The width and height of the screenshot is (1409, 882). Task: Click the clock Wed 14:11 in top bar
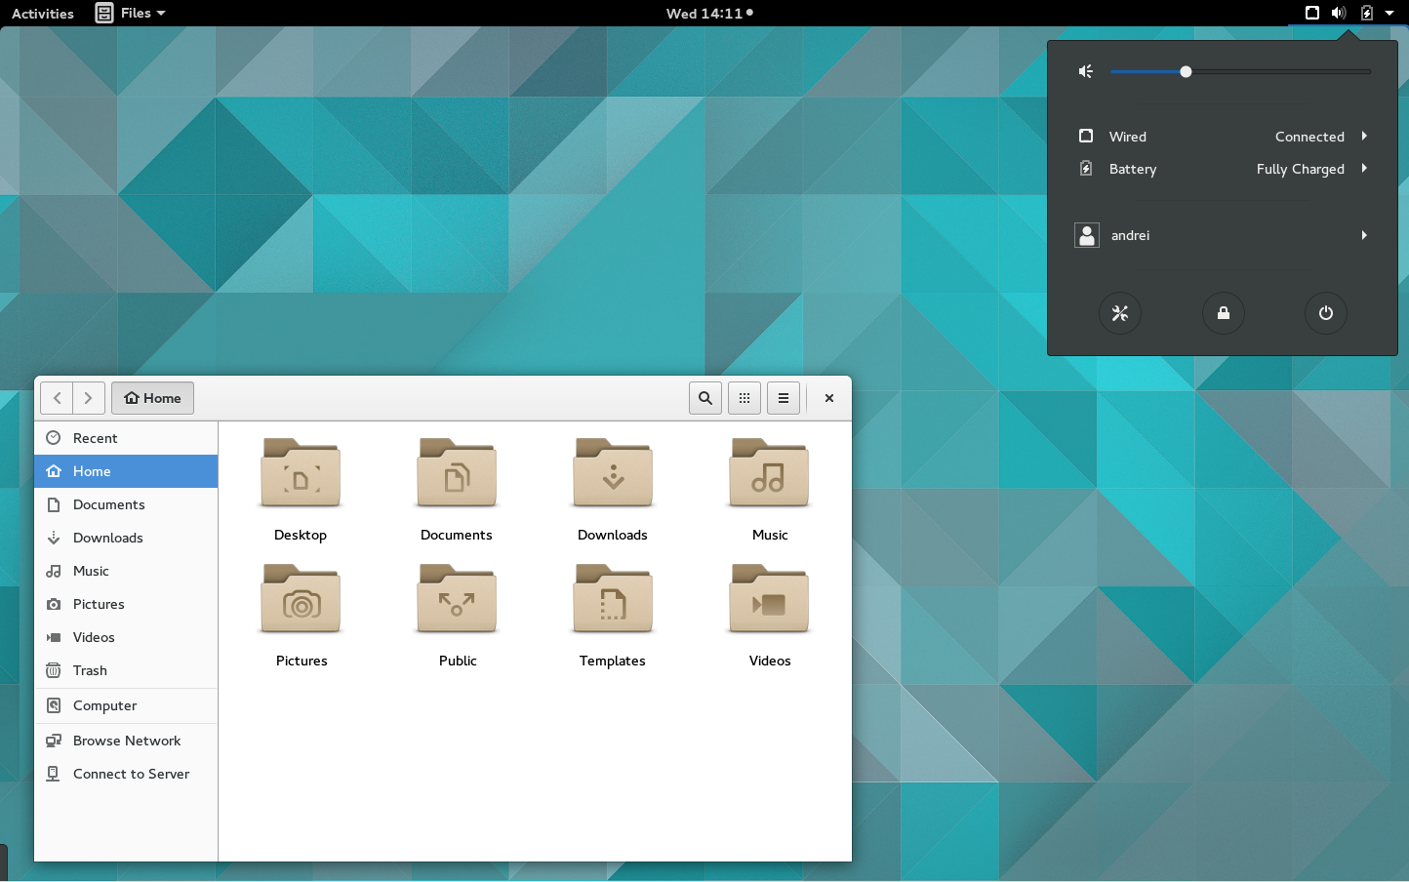709,14
